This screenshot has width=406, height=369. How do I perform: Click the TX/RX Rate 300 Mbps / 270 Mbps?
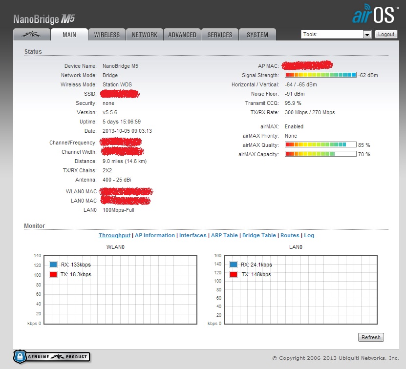point(310,113)
